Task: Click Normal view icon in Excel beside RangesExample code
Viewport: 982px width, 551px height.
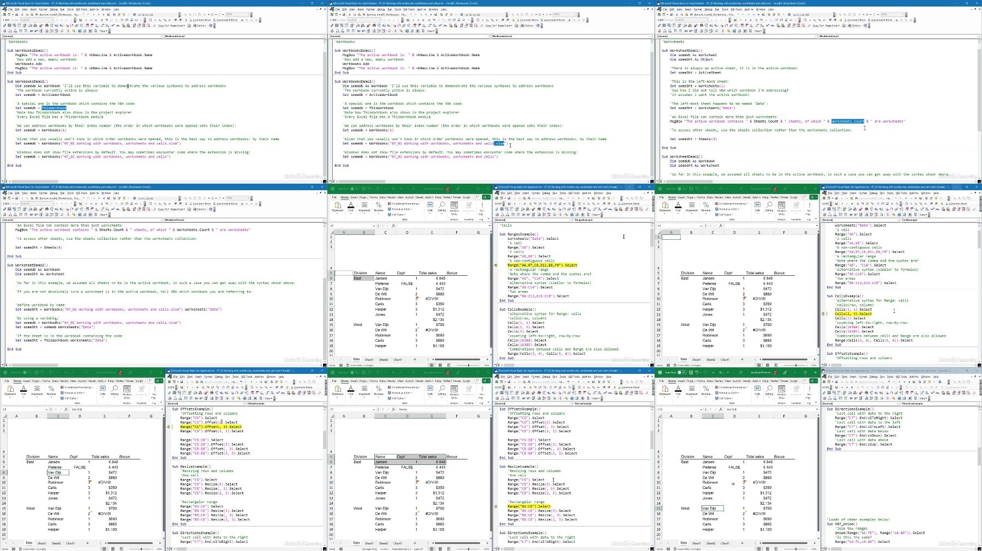Action: coord(432,365)
